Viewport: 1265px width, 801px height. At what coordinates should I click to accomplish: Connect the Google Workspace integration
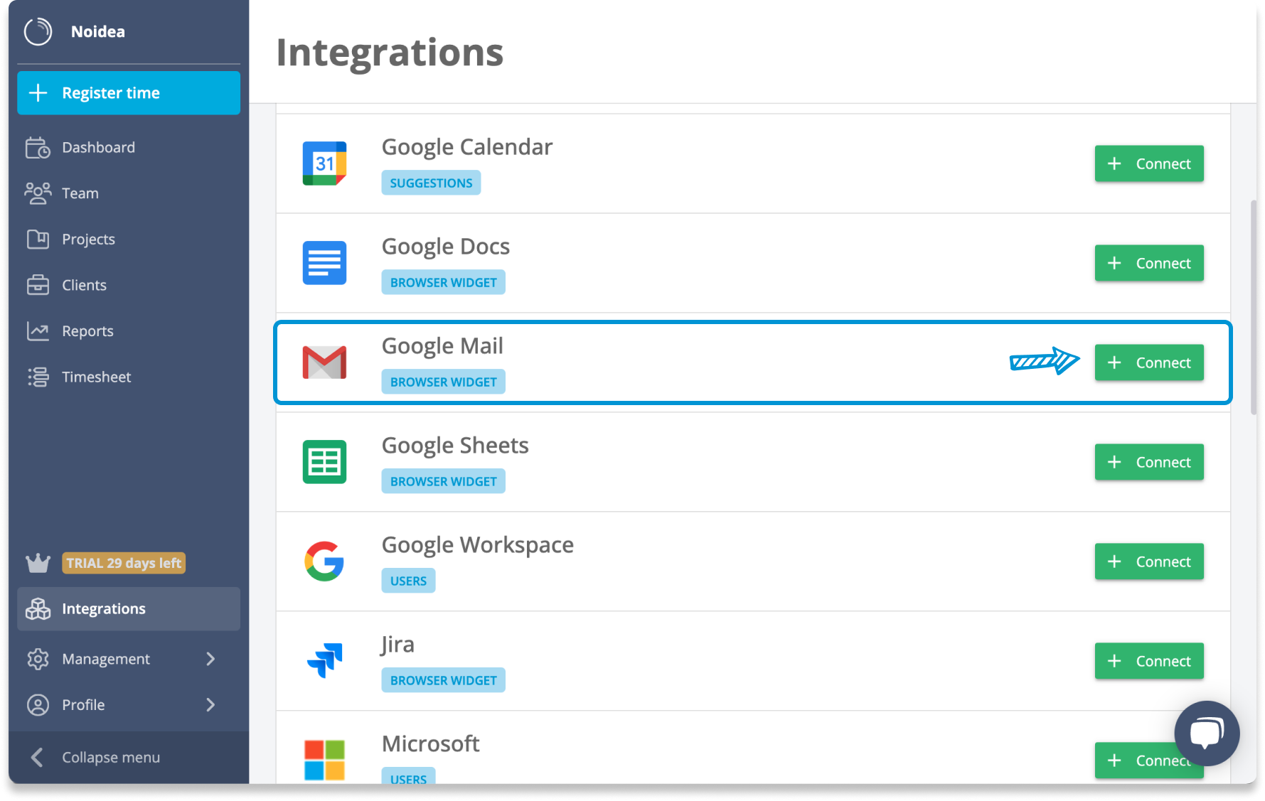1149,561
